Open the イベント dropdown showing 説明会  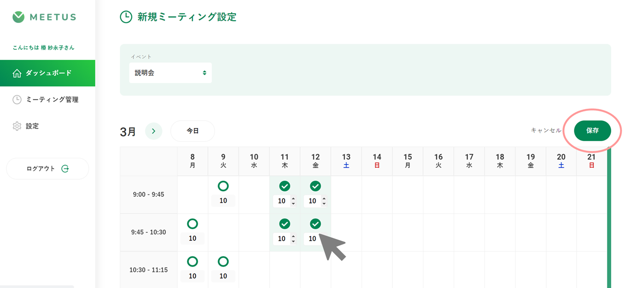[x=170, y=73]
